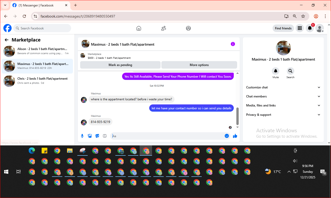The image size is (331, 198).
Task: Click the large listing photo in right panel
Action: [283, 48]
